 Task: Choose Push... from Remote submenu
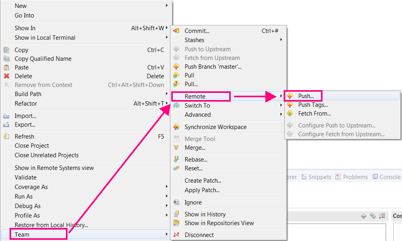[342, 96]
